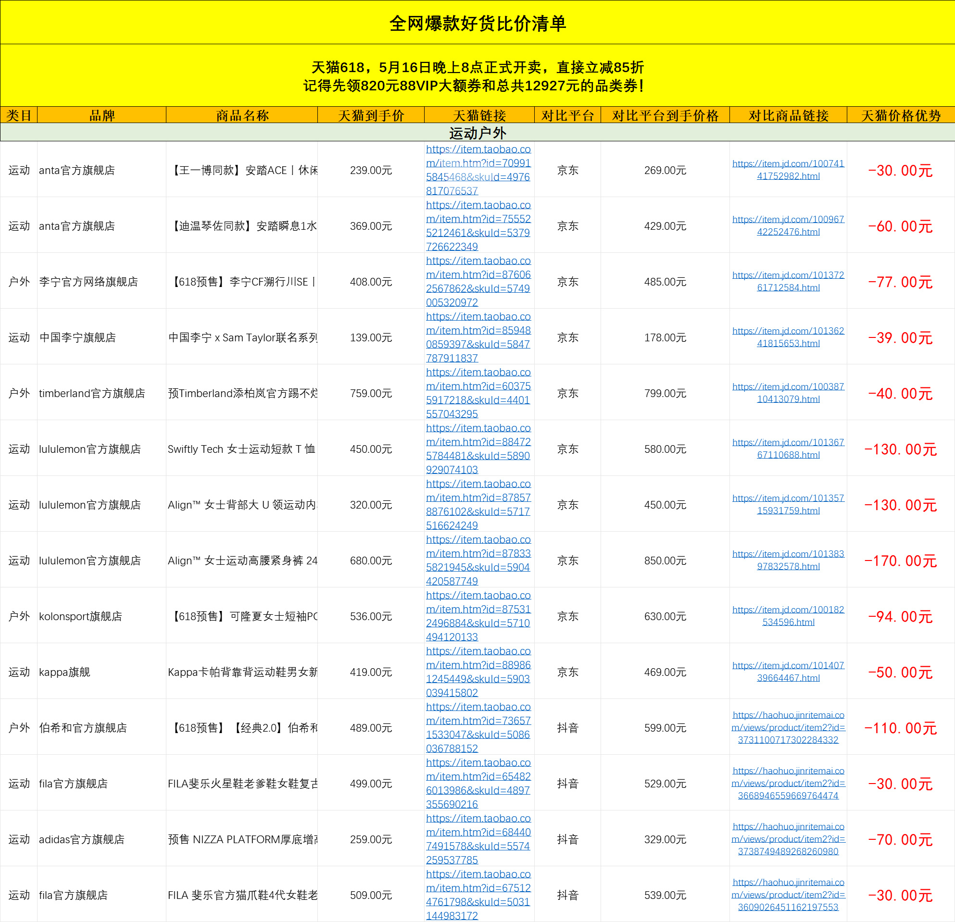Viewport: 955px width, 922px height.
Task: Open Taobao link for 伯希和 经典2.0 item
Action: [x=478, y=728]
